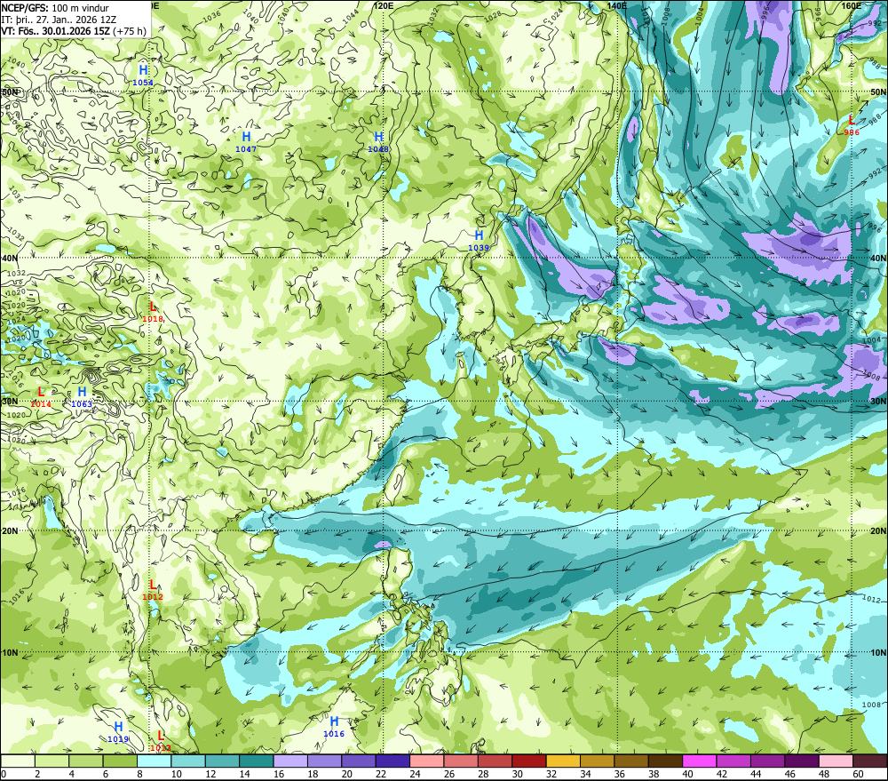888x781 pixels.
Task: Click the 8–10 light cyan legend swatch
Action: (x=154, y=761)
